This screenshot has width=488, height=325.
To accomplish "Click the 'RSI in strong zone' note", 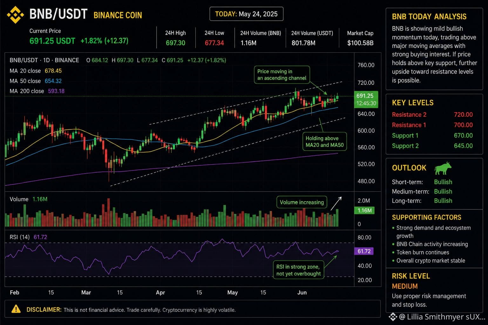I will point(299,270).
